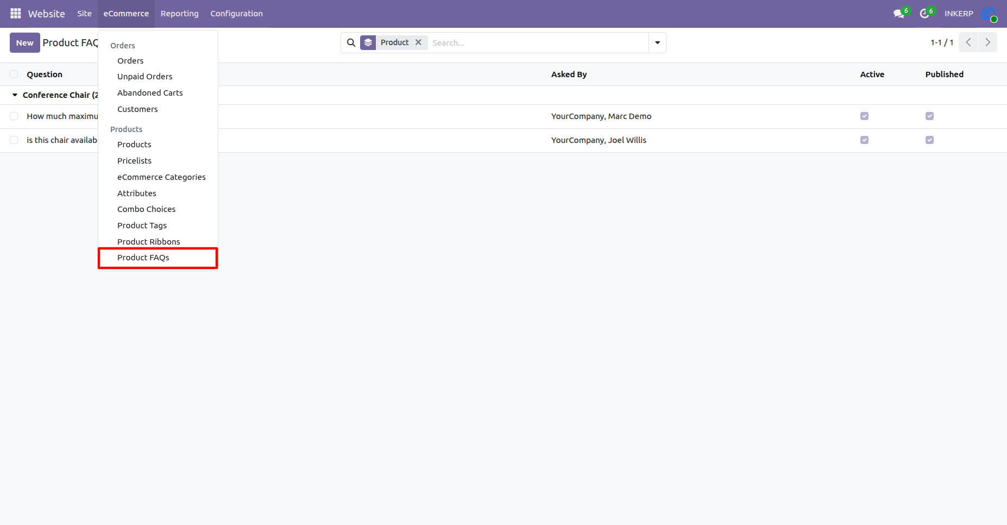Toggle the search options dropdown
The width and height of the screenshot is (1007, 525).
tap(657, 42)
